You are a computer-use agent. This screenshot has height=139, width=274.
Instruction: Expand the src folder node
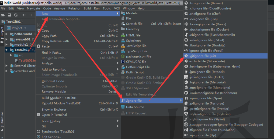(11, 55)
